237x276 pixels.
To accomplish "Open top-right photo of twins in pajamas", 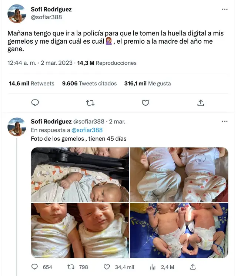I will point(179,175).
